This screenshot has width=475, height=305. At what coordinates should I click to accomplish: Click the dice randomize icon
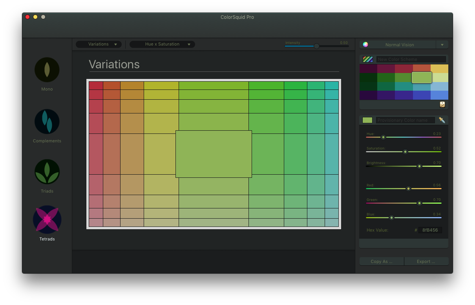click(x=442, y=104)
